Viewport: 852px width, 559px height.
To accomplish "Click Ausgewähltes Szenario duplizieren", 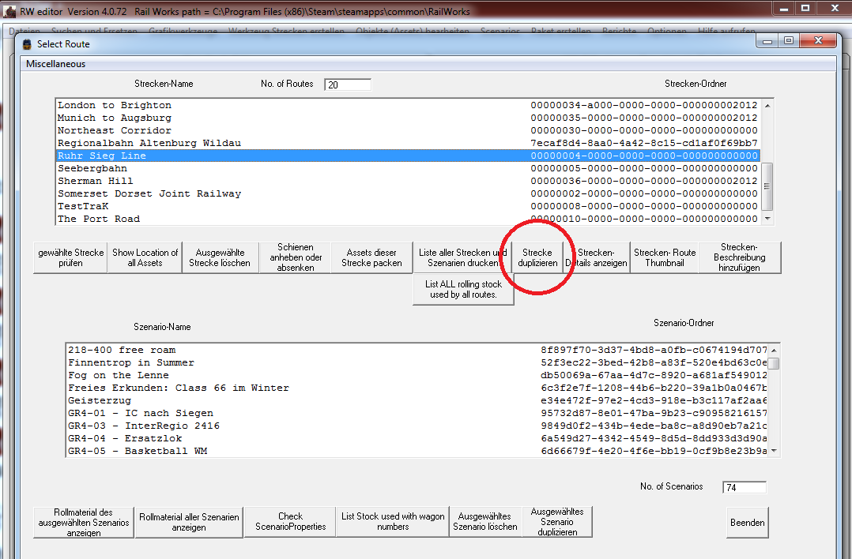I will coord(557,522).
